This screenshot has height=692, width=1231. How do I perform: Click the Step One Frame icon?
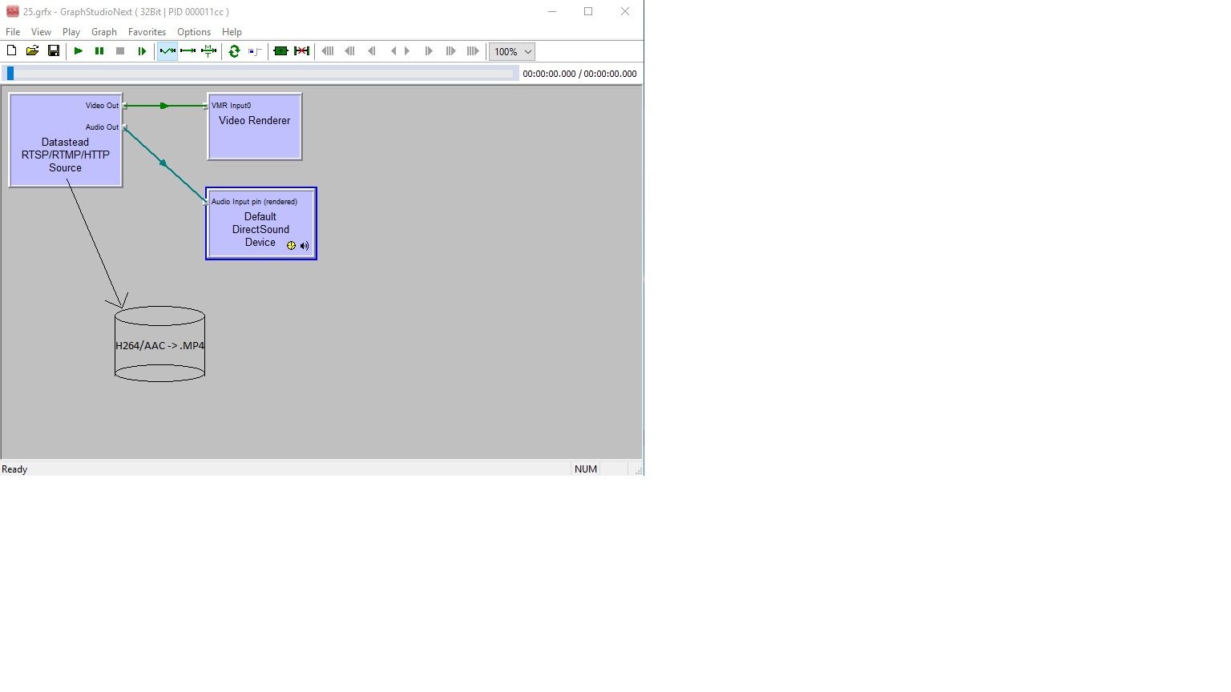[x=142, y=50]
